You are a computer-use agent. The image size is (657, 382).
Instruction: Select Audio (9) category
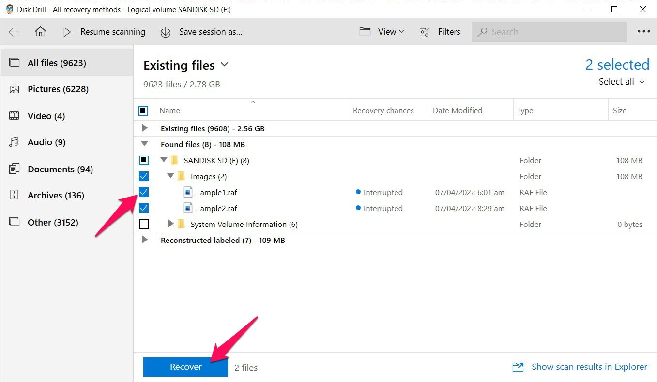pos(67,142)
